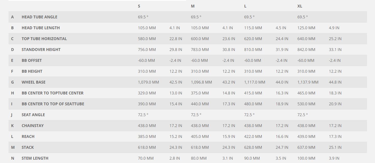Viewport: 375px width, 163px height.
Task: Select the HEAD TUBE LENGTH row label
Action: [41, 28]
